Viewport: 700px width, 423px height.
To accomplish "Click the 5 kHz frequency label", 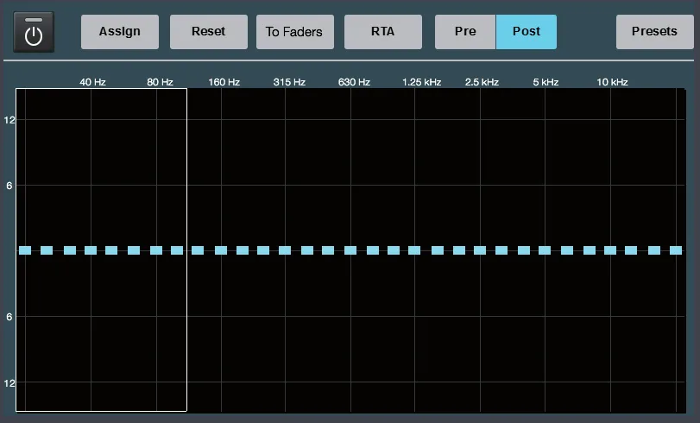I will 545,82.
